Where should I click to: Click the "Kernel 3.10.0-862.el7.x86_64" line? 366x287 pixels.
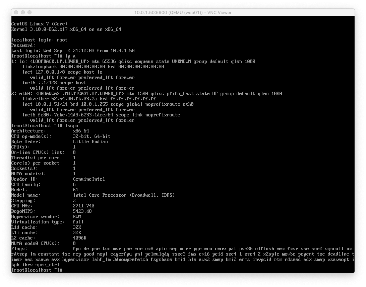click(66, 29)
